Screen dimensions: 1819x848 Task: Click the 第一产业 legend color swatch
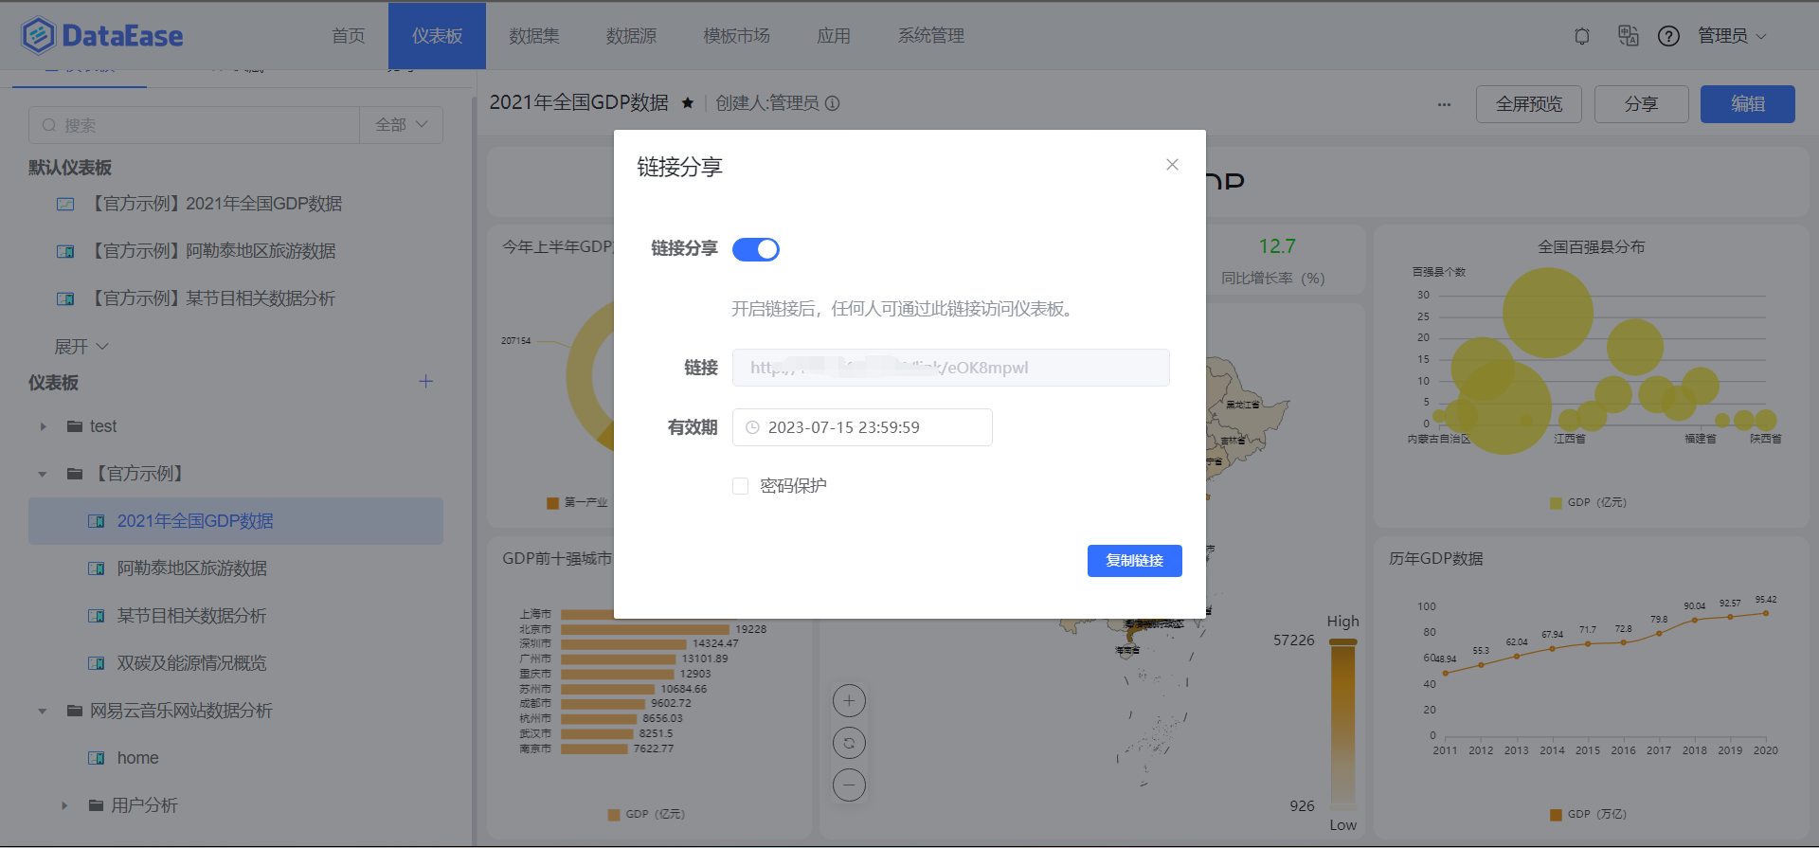pos(552,503)
